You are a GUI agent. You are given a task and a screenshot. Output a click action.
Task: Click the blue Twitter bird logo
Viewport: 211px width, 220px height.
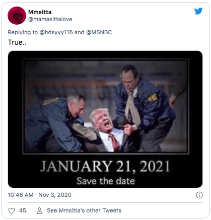198,11
